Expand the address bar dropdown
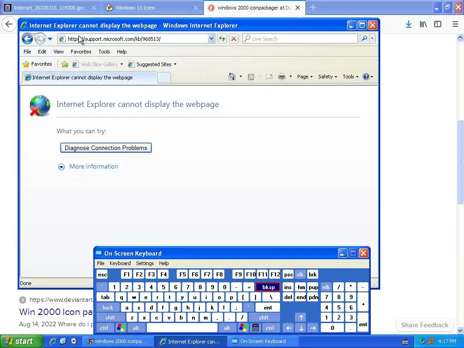The height and width of the screenshot is (348, 464). (x=211, y=39)
